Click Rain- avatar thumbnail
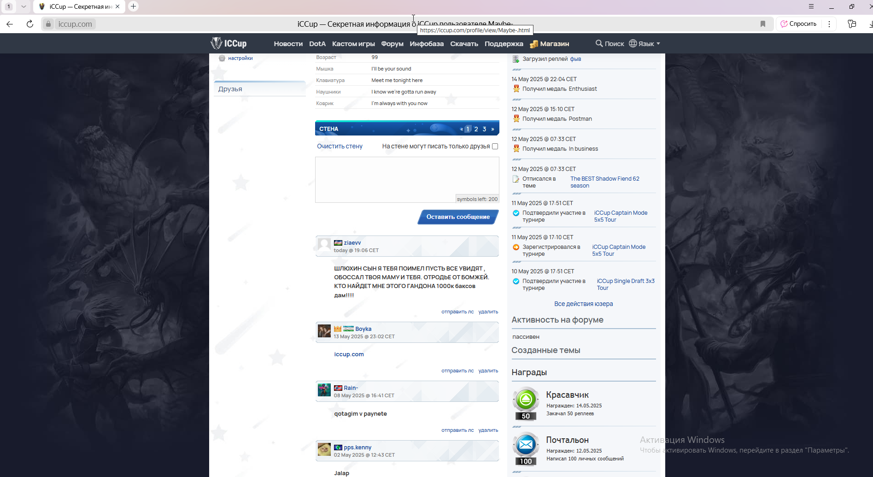The width and height of the screenshot is (873, 477). [324, 390]
